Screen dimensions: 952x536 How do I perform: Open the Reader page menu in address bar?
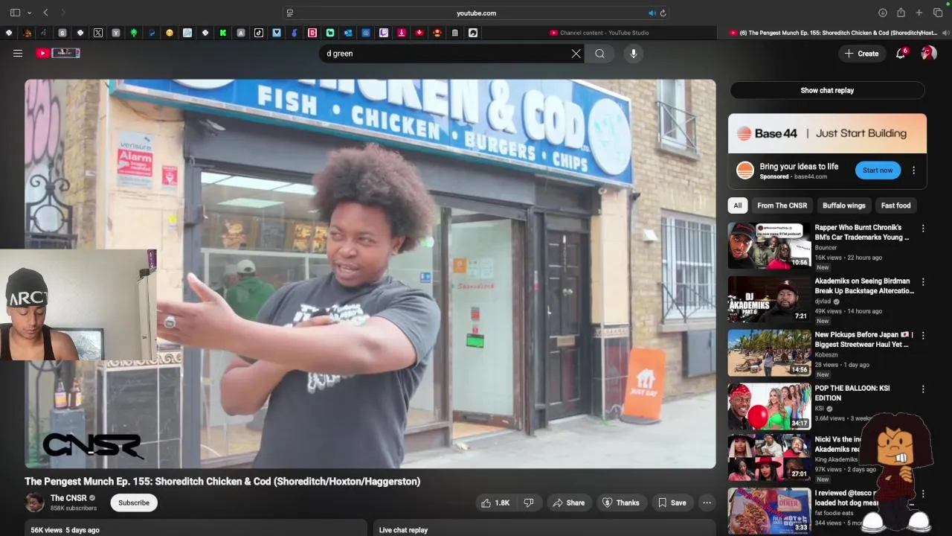tap(290, 13)
